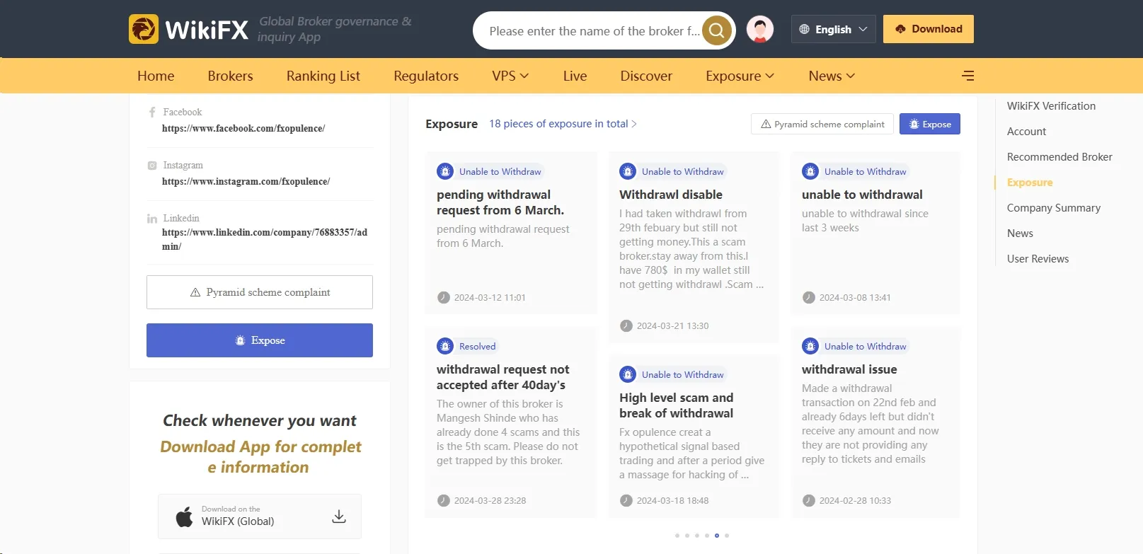
Task: Jump to Company Summary section
Action: 1054,208
